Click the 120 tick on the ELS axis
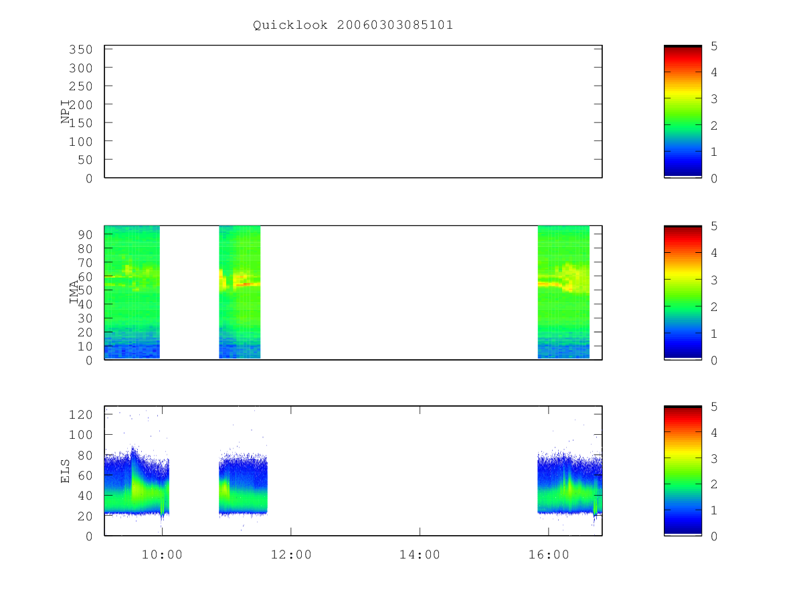 tap(82, 415)
